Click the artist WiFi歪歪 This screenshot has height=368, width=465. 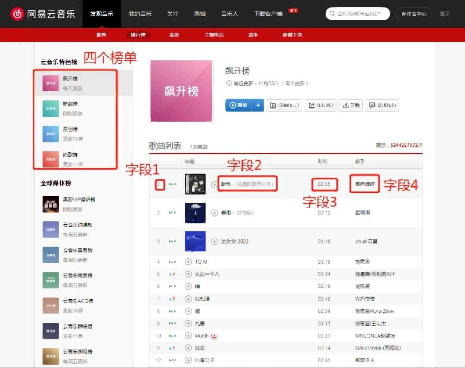pos(365,299)
